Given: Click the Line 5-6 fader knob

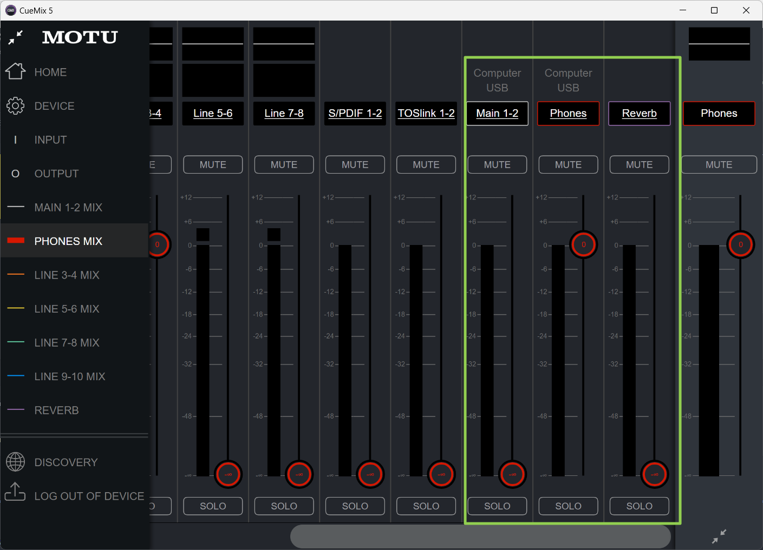Looking at the screenshot, I should point(228,474).
